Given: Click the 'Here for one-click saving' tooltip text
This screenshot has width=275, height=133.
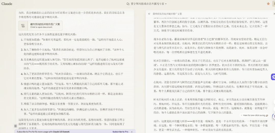Looking at the screenshot, I should [x=254, y=115].
